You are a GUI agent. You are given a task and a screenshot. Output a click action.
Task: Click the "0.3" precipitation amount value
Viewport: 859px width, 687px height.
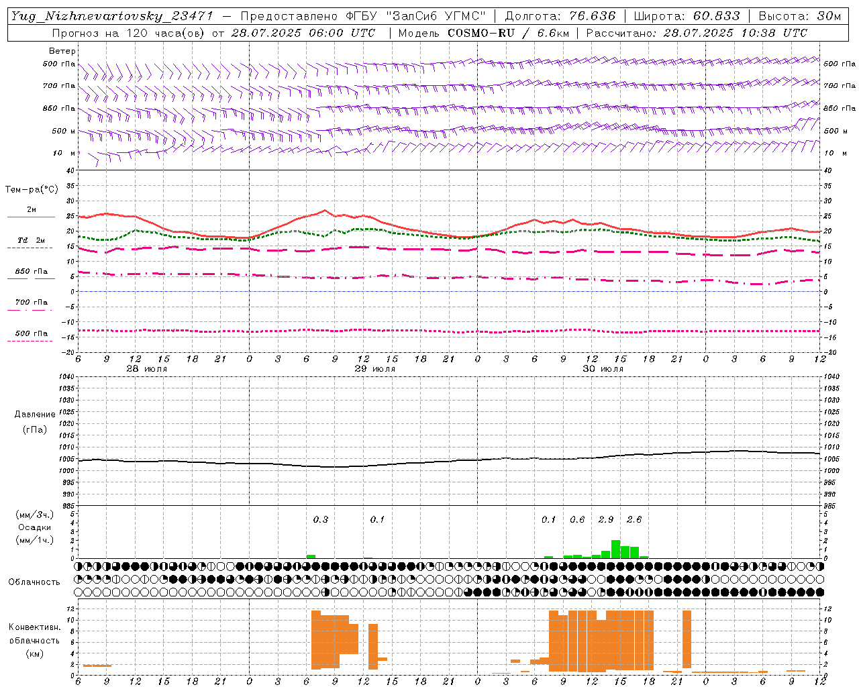tap(321, 519)
